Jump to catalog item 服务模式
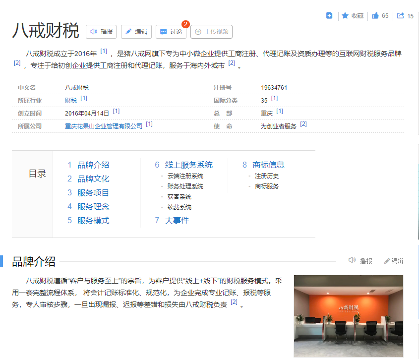Screen dimensions: 419x359 [x=93, y=221]
